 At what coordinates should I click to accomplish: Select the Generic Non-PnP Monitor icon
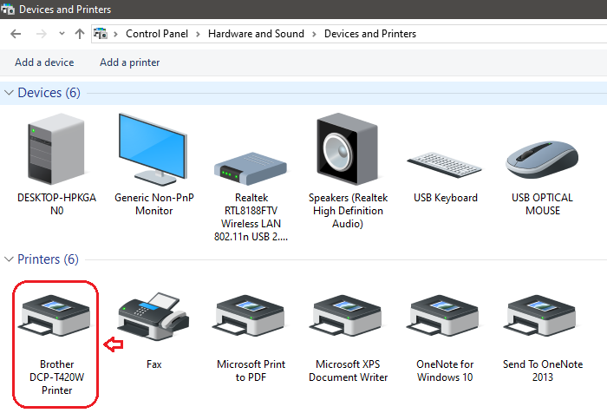point(153,149)
